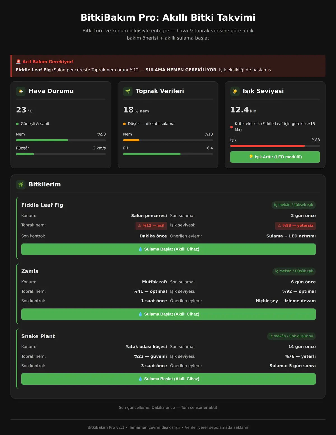Click the 23 °C temperature reading
Viewport: 336px width, 435px height.
click(24, 110)
